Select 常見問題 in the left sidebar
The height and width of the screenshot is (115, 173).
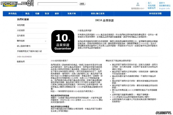coord(31,25)
